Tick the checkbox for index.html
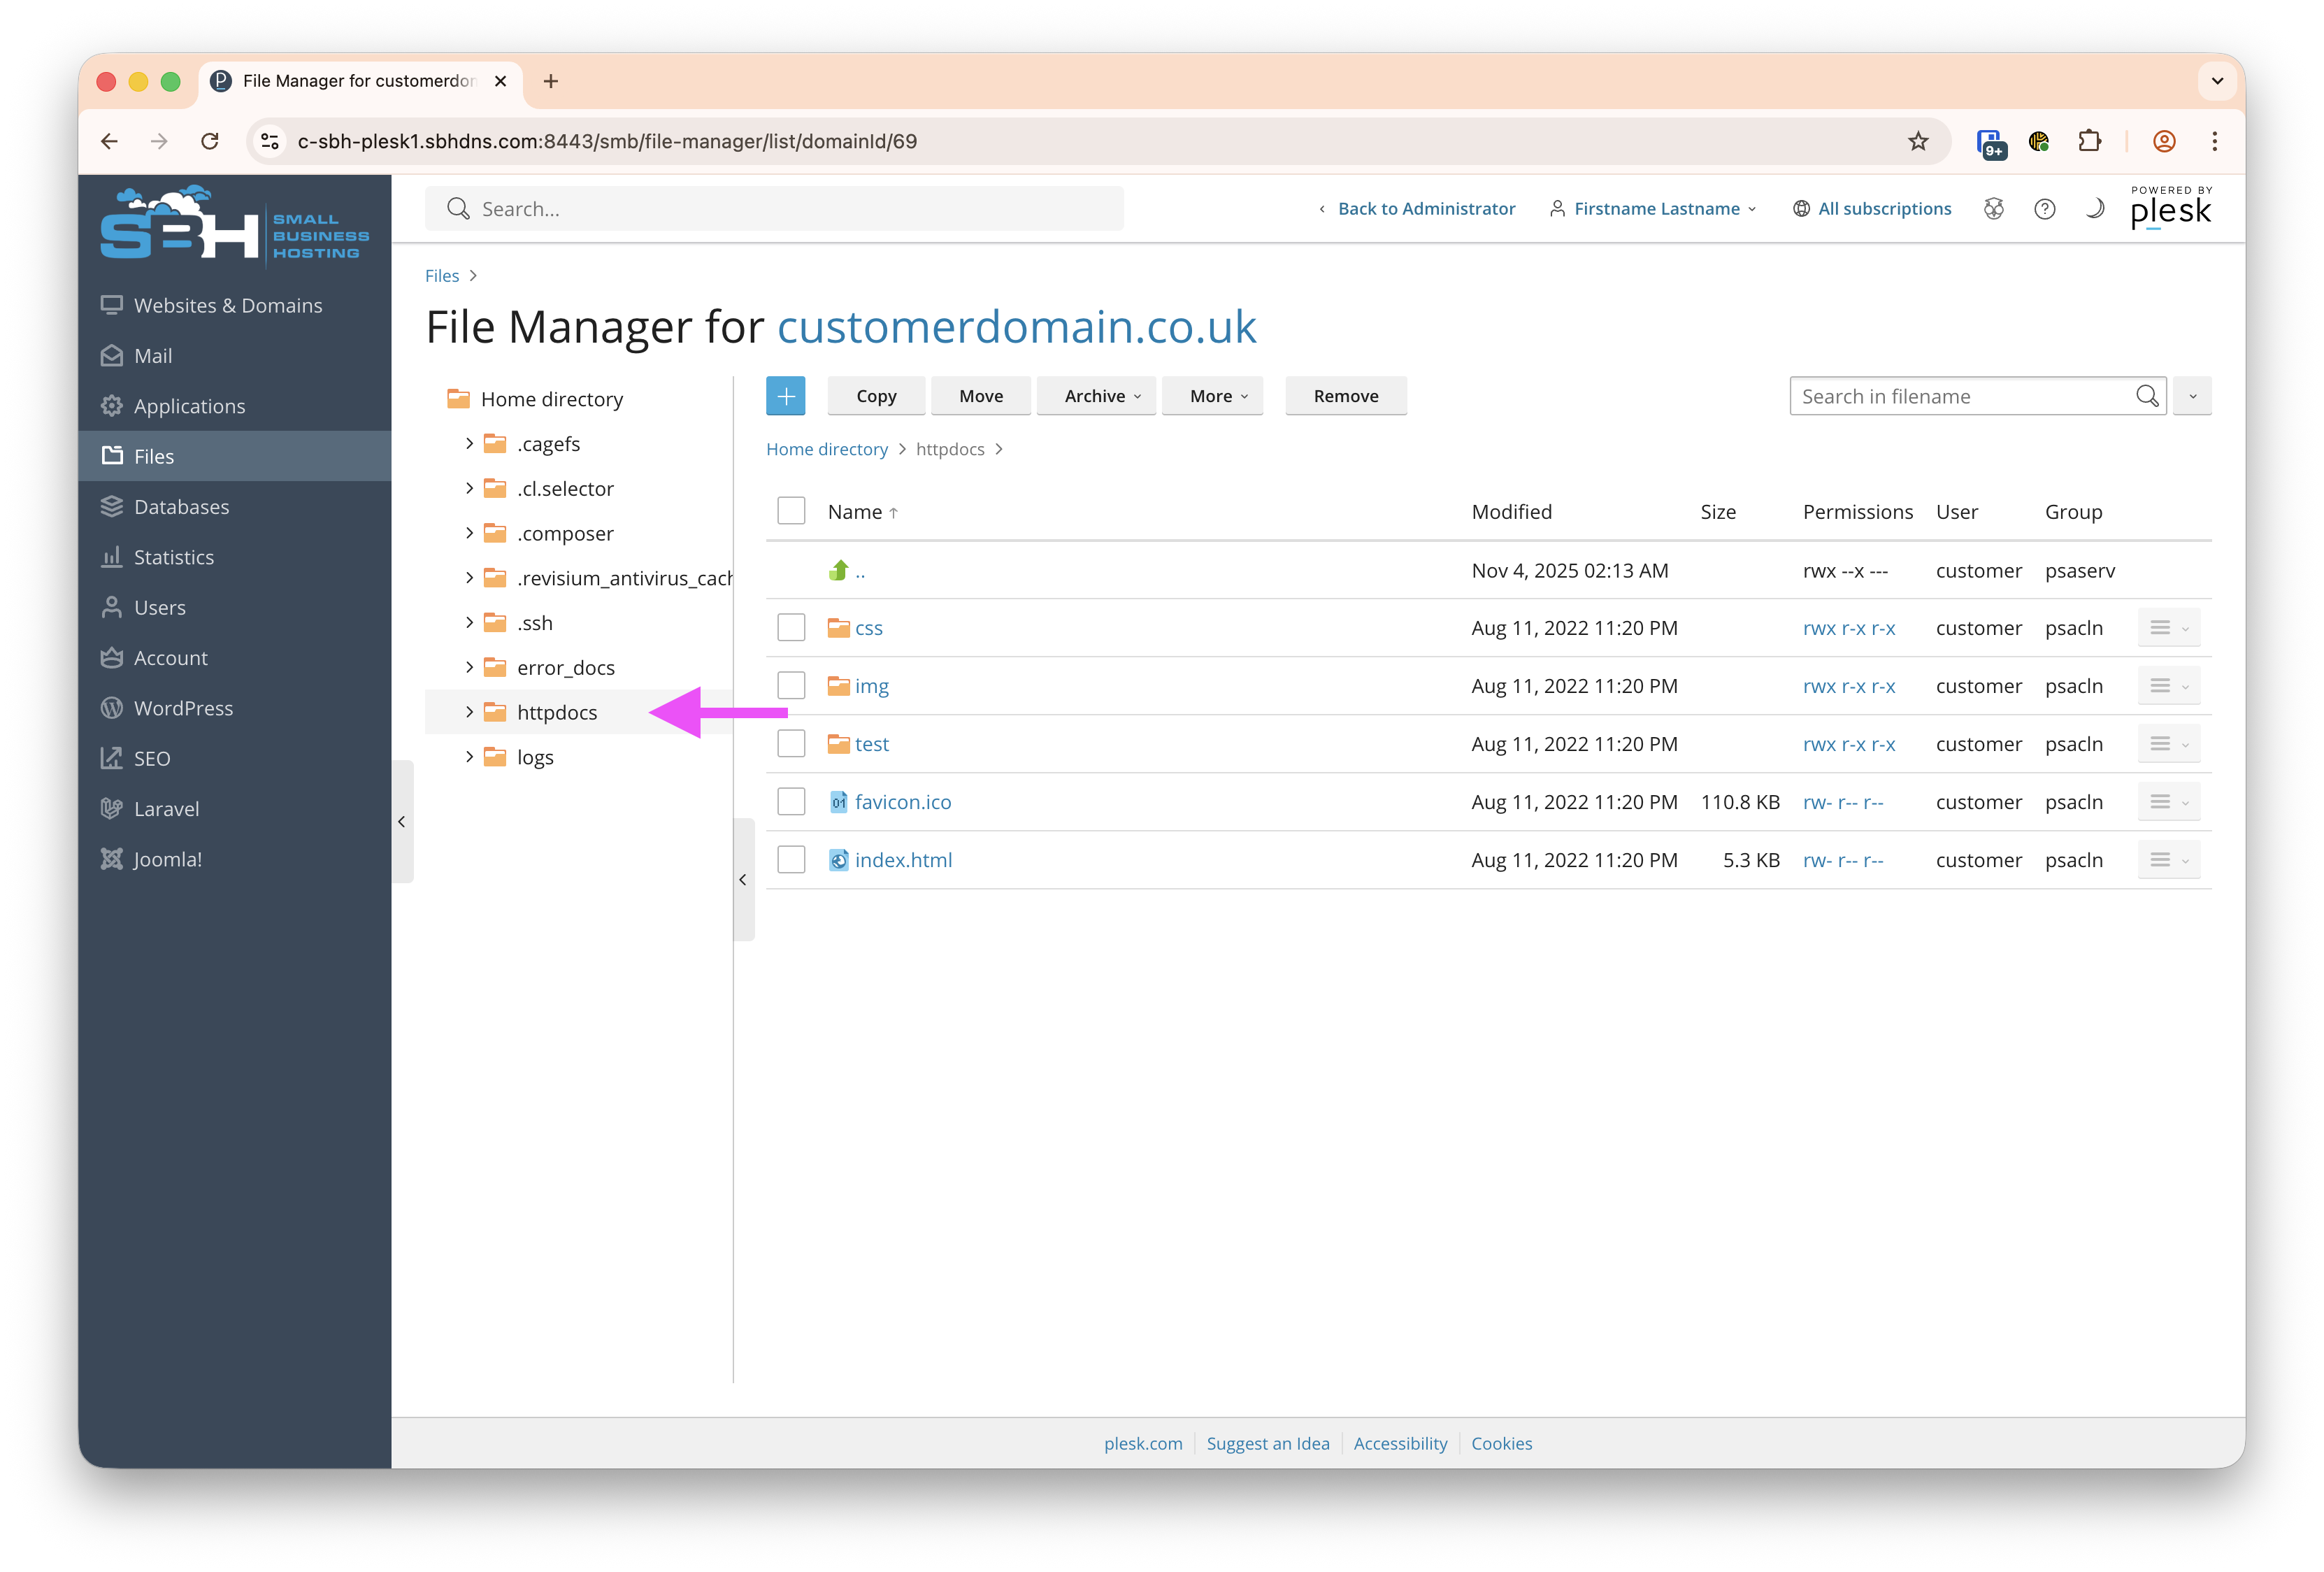This screenshot has width=2324, height=1572. click(790, 859)
